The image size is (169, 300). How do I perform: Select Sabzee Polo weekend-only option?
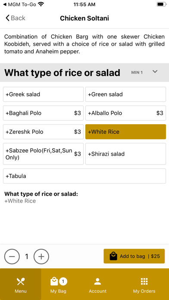pyautogui.click(x=43, y=154)
